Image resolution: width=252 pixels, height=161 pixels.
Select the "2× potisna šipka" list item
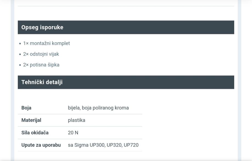pyautogui.click(x=41, y=65)
